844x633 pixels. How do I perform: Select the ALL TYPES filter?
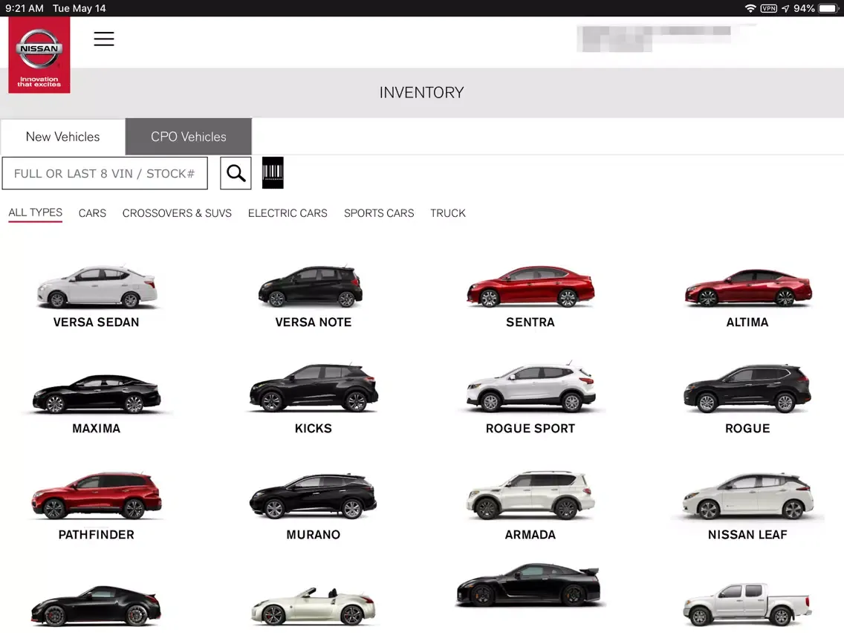(36, 212)
